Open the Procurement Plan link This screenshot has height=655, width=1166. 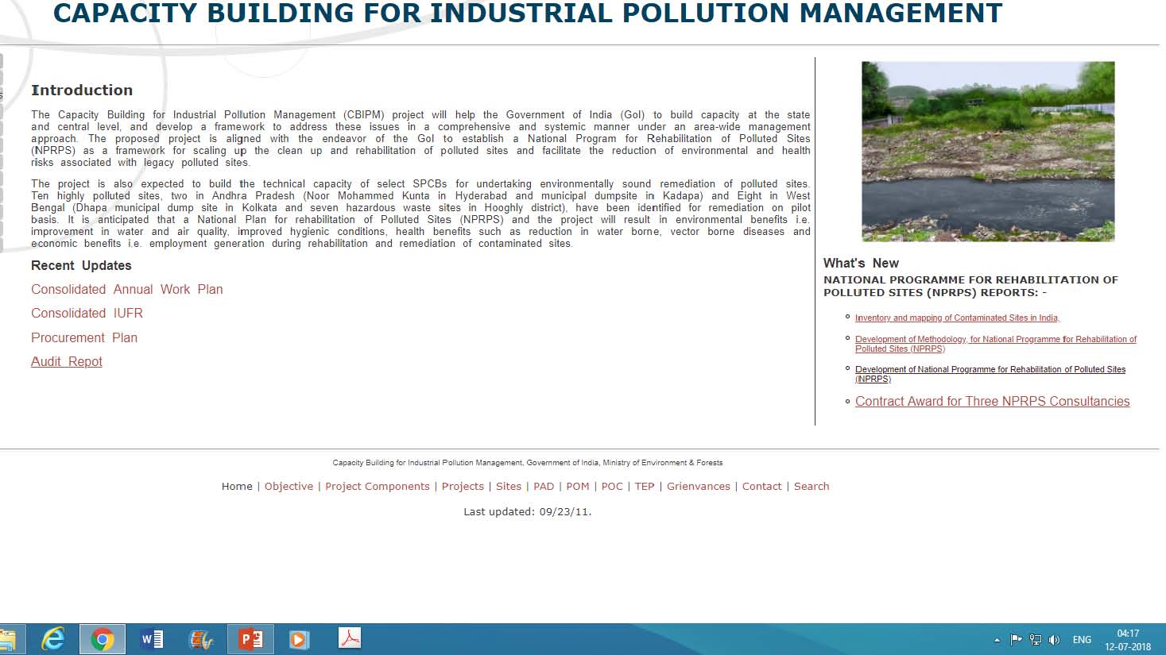84,338
